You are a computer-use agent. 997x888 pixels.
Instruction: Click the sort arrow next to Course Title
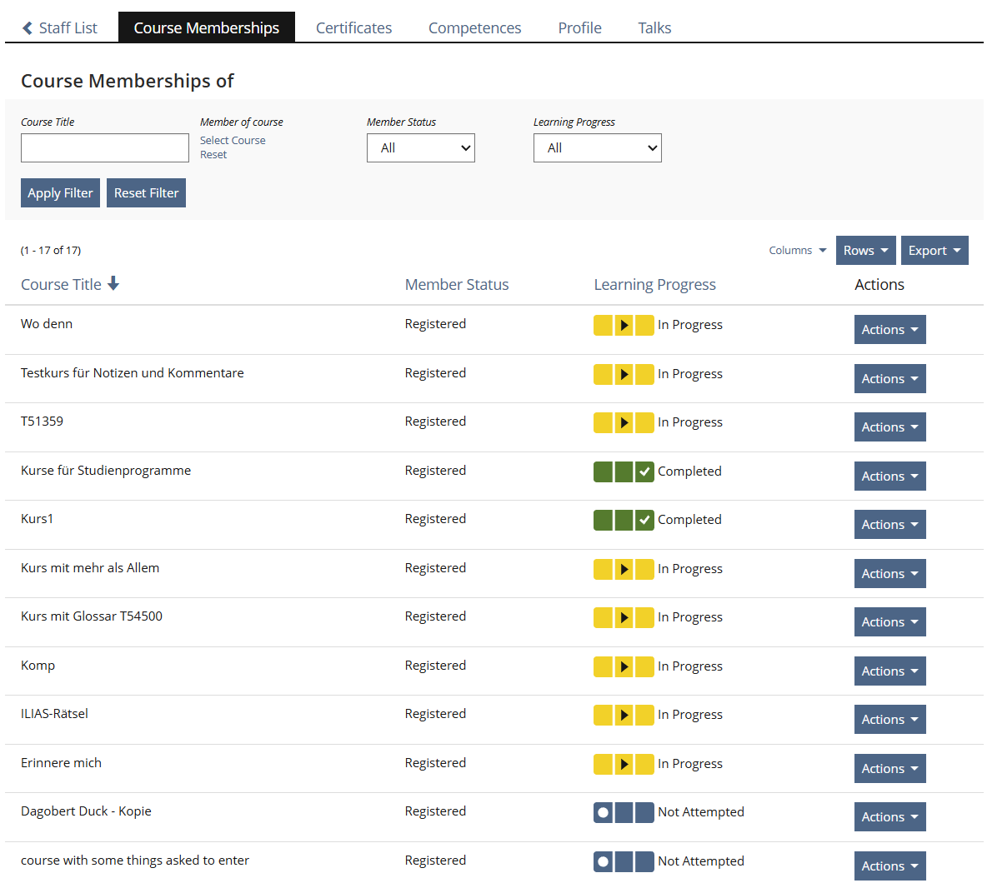(x=113, y=284)
